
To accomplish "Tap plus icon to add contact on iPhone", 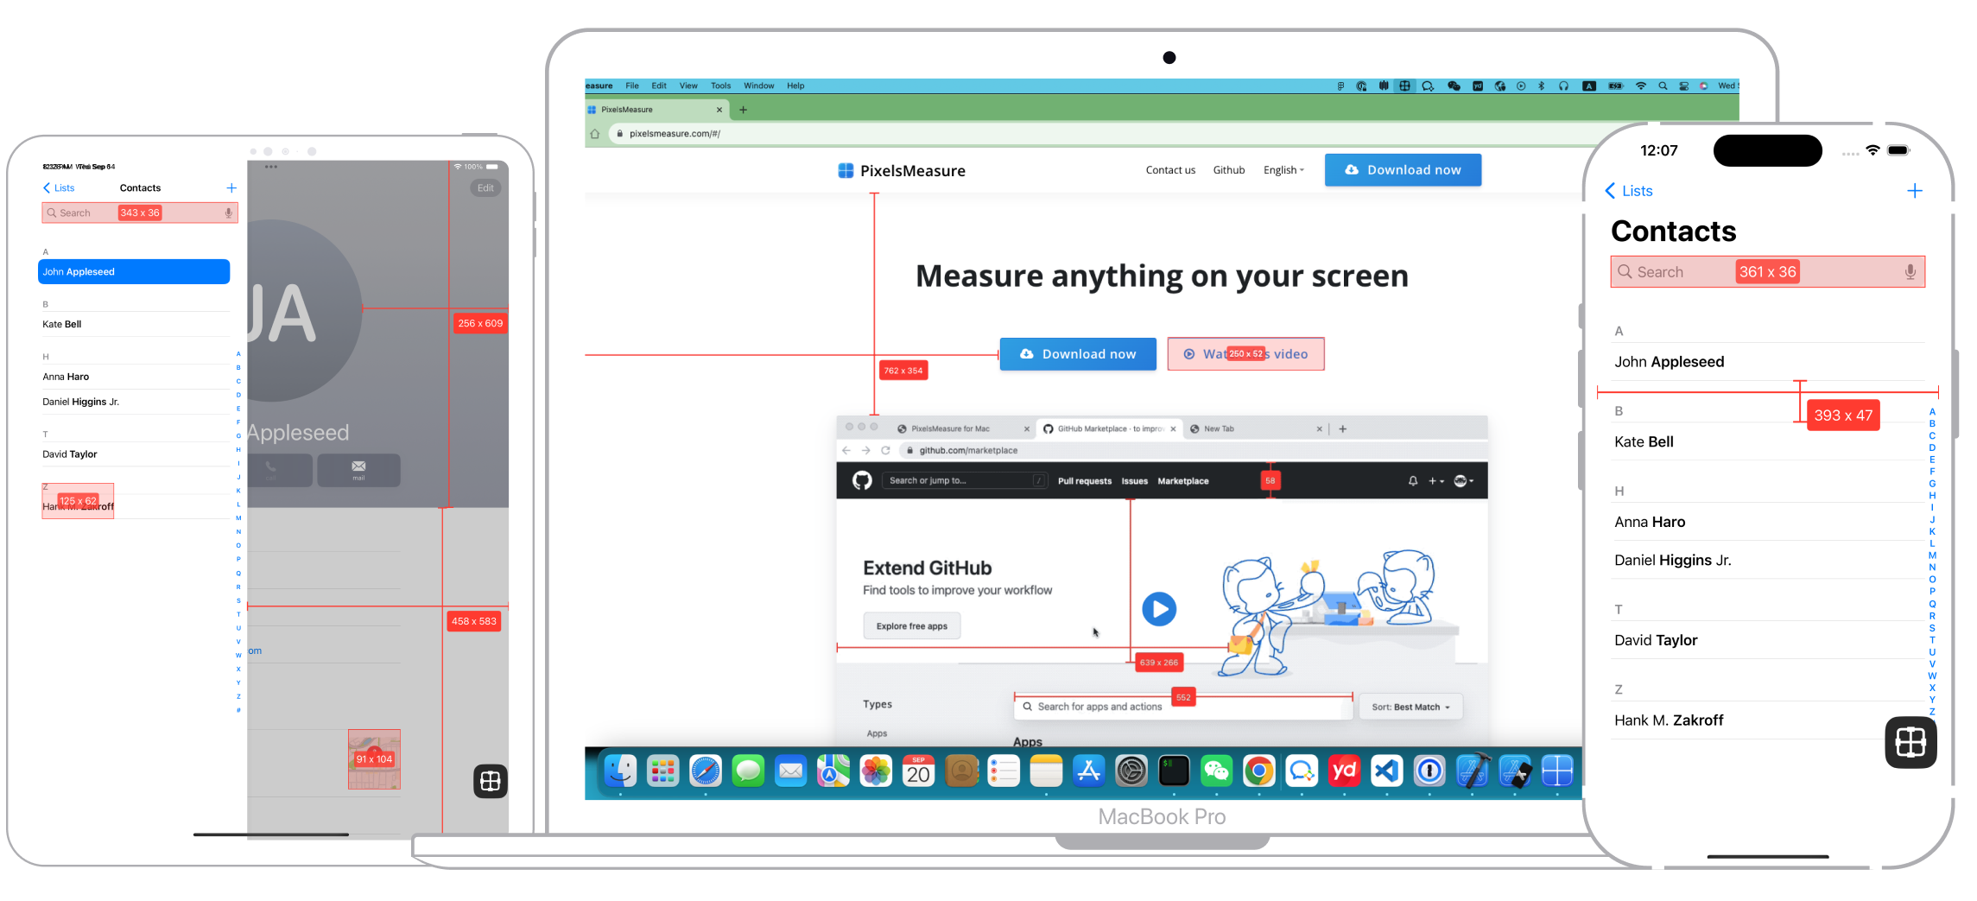I will point(1915,191).
